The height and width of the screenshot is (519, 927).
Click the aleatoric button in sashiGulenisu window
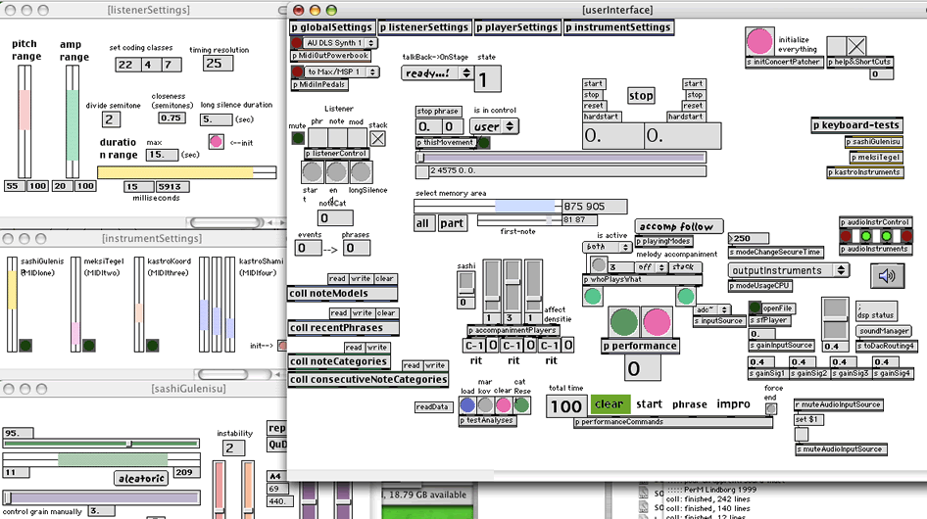141,478
